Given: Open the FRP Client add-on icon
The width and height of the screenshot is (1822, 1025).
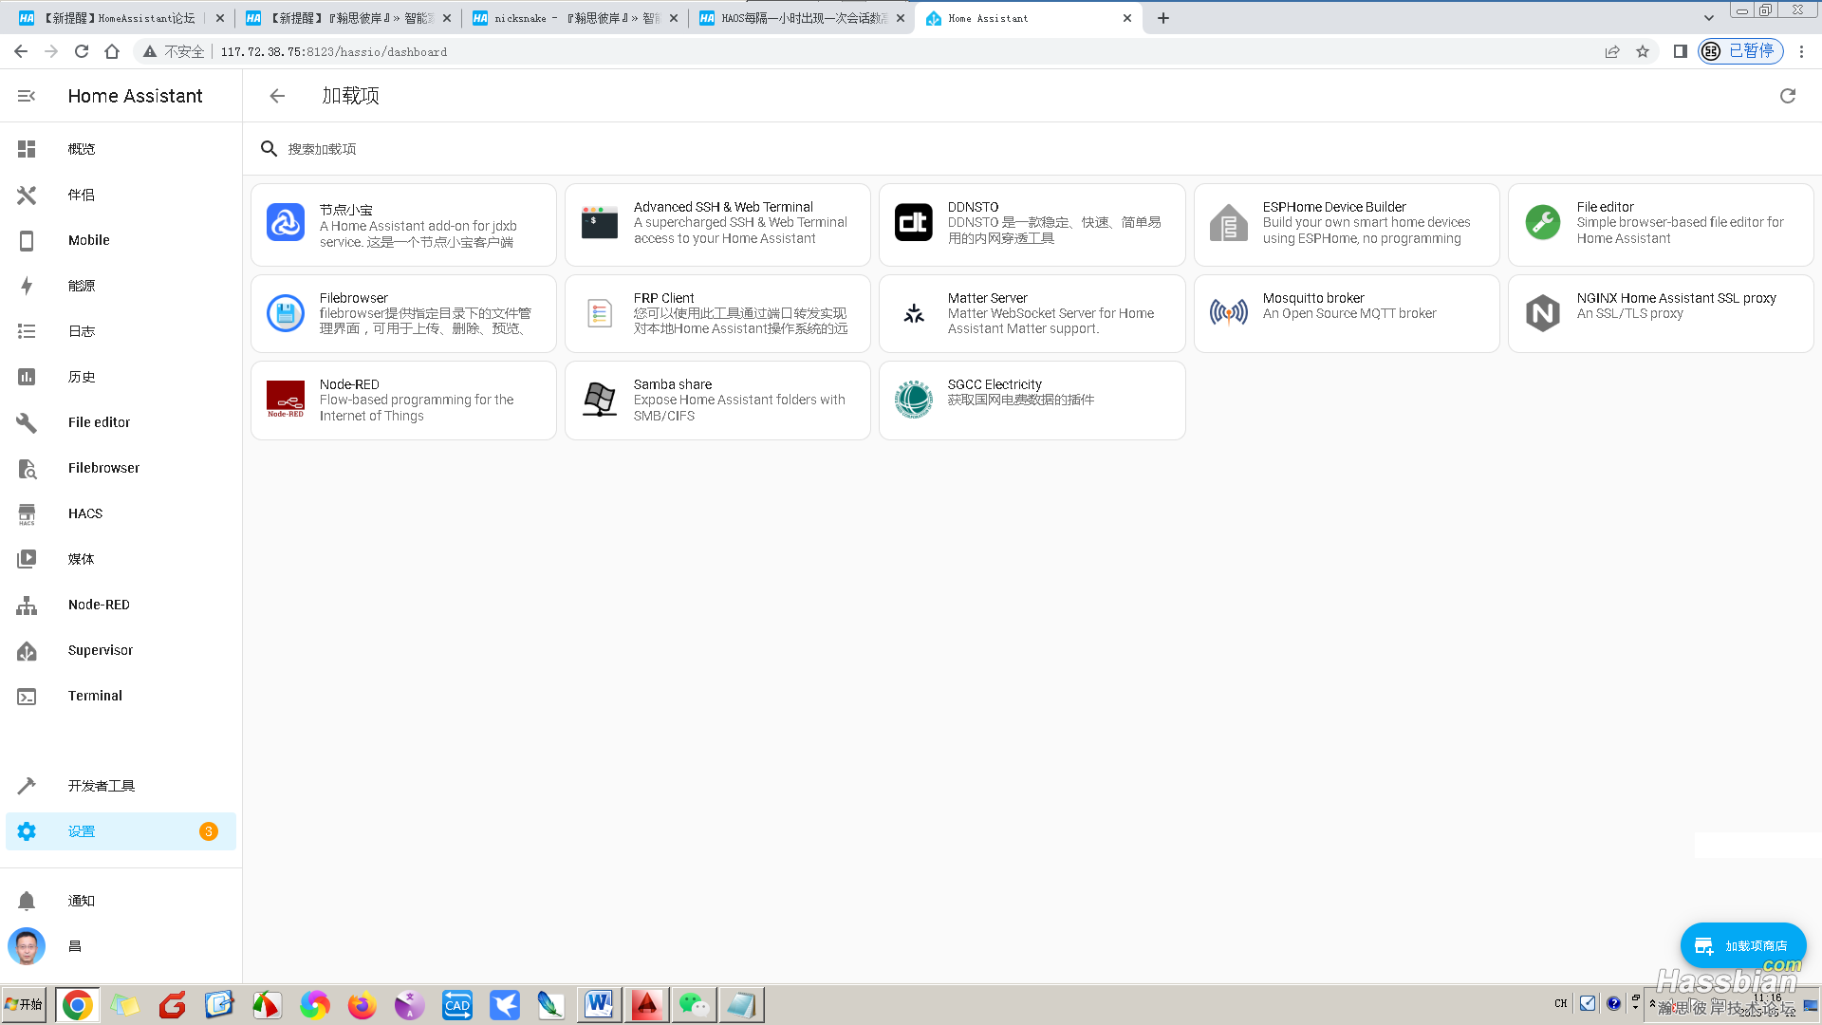Looking at the screenshot, I should (600, 313).
